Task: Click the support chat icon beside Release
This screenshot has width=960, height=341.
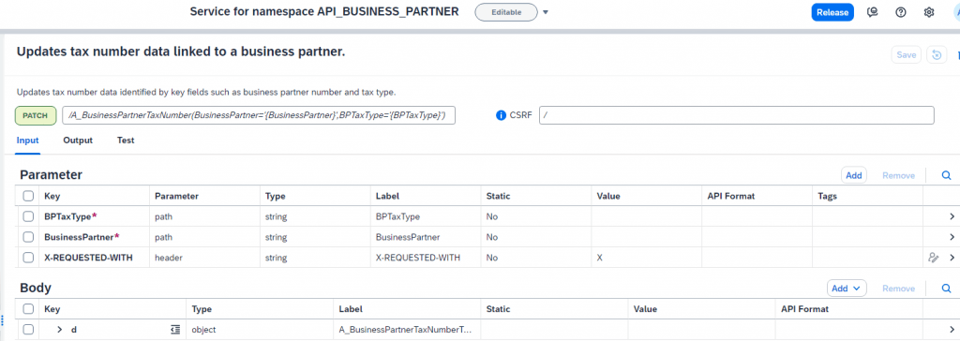Action: 873,12
